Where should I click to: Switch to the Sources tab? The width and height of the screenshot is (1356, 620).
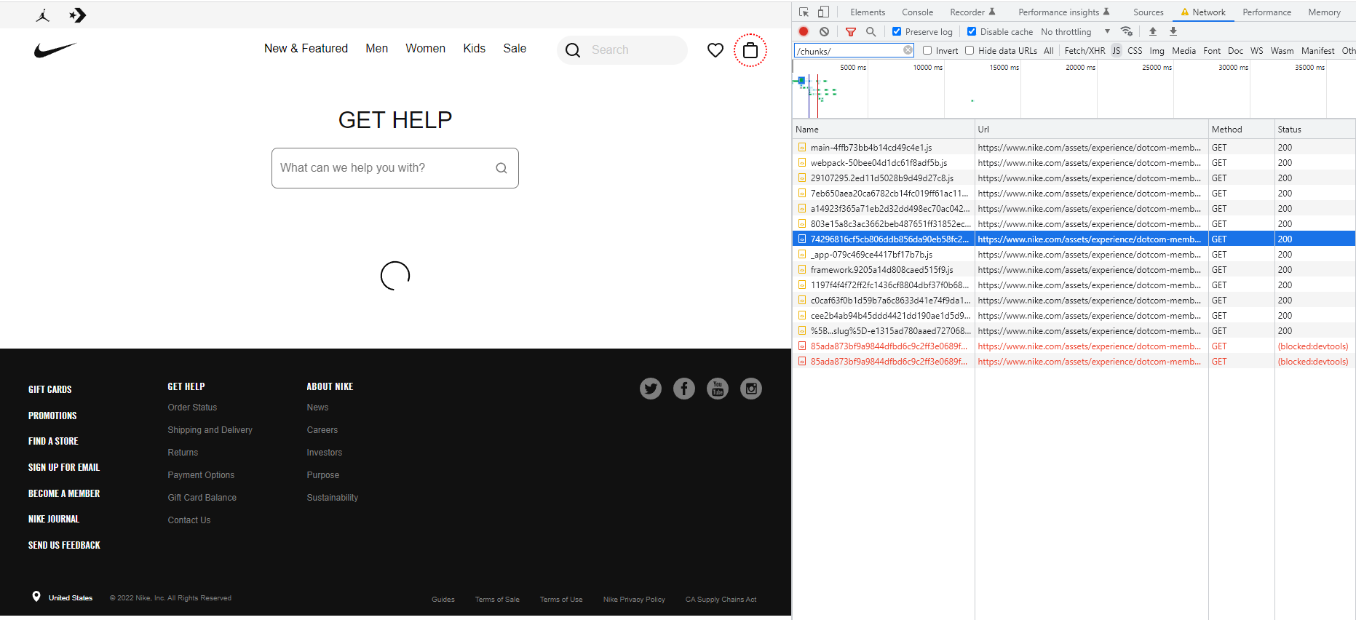[1148, 12]
